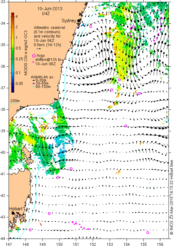This screenshot has width=175, height=246.
Task: Select the Argo float circle near 34.2S 154.4E
Action: (133, 27)
